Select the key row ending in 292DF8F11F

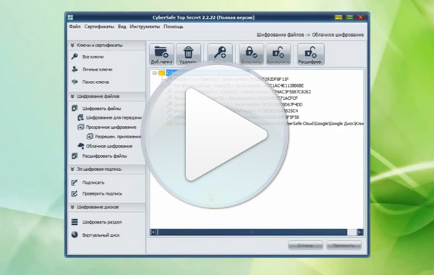pyautogui.click(x=227, y=79)
